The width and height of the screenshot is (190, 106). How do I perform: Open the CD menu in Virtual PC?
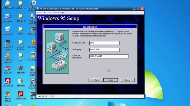coord(50,12)
